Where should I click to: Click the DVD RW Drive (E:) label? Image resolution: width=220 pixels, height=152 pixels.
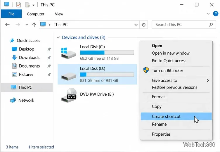coord(97,94)
